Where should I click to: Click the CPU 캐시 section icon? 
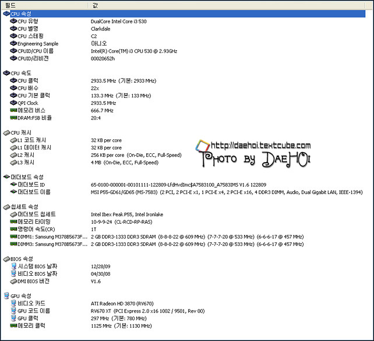click(6, 133)
